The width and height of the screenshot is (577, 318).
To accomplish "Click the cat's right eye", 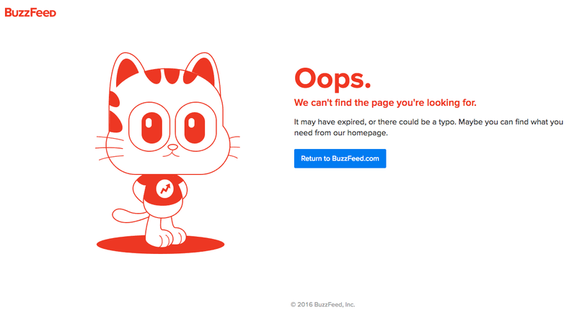I will [195, 127].
